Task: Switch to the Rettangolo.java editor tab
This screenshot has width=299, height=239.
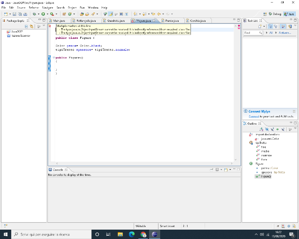Action: pos(86,20)
